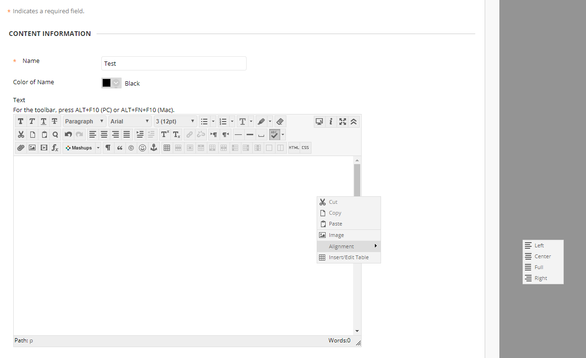Insert an emoticon using the smiley icon
Image resolution: width=586 pixels, height=358 pixels.
(x=142, y=148)
